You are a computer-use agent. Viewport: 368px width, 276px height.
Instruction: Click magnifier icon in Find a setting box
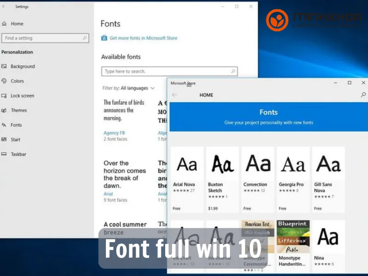pos(85,38)
